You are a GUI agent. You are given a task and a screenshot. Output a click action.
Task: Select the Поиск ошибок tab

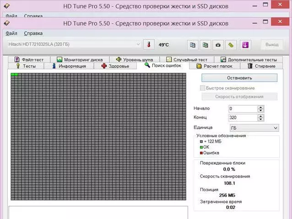pyautogui.click(x=163, y=65)
